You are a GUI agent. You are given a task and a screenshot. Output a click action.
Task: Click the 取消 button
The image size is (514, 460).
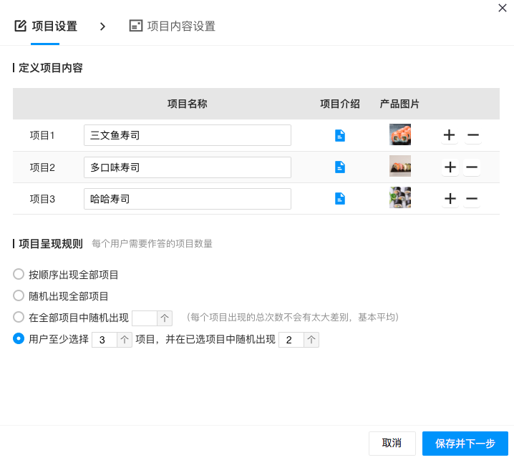pos(392,444)
